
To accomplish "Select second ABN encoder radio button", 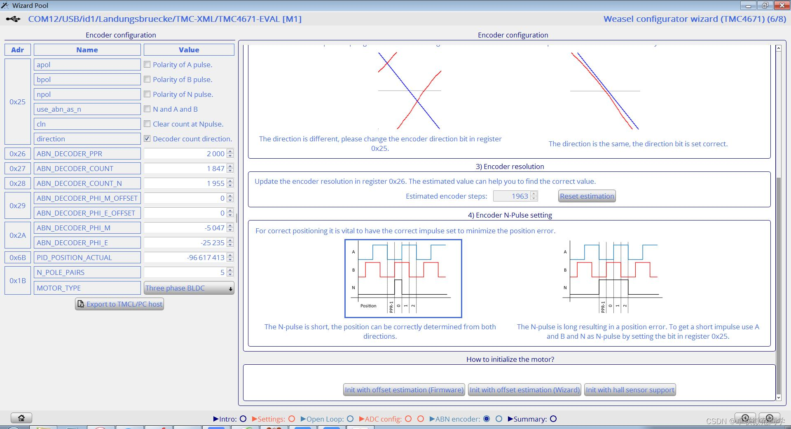I will 499,419.
